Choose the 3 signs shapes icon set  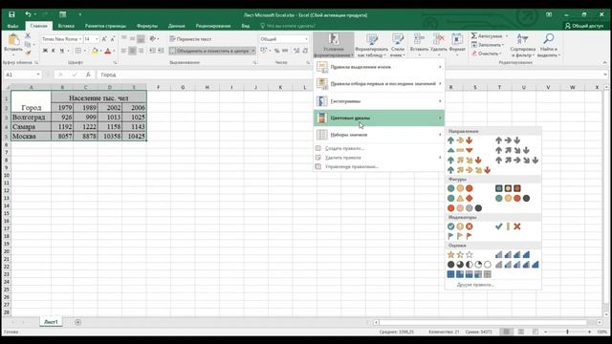pos(460,198)
